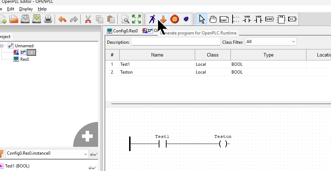This screenshot has height=171, width=331.
Task: Toggle debug glasses beside Test1 (BOOL)
Action: pyautogui.click(x=93, y=167)
